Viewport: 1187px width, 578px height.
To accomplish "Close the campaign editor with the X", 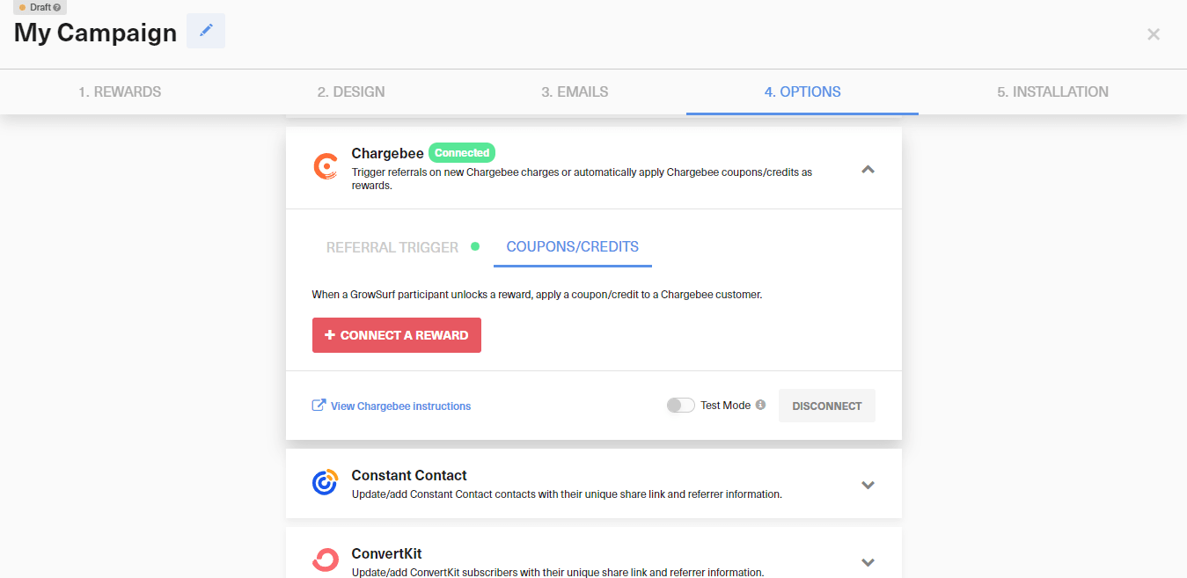I will pyautogui.click(x=1153, y=34).
